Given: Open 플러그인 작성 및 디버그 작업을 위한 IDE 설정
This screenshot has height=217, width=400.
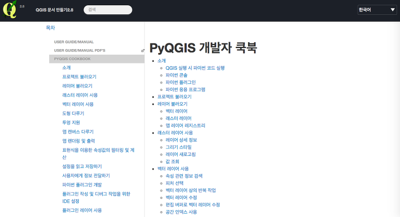Looking at the screenshot, I should click(96, 198).
